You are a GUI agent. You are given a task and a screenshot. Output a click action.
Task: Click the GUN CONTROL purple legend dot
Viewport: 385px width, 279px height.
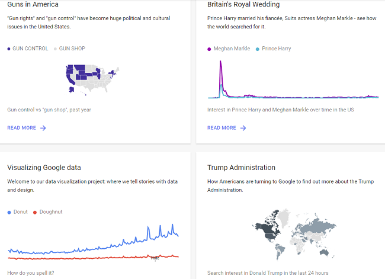click(x=9, y=49)
